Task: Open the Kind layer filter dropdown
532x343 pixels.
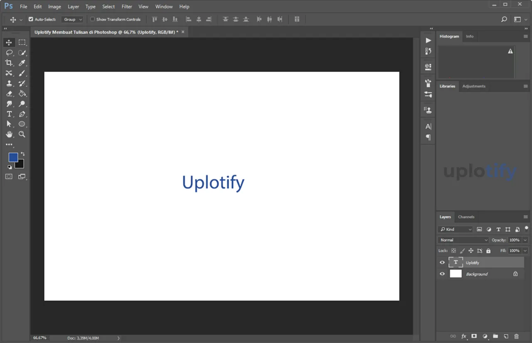Action: (x=456, y=229)
